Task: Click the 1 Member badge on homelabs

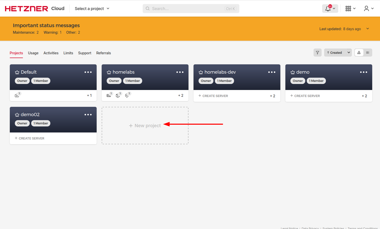Action: [133, 81]
